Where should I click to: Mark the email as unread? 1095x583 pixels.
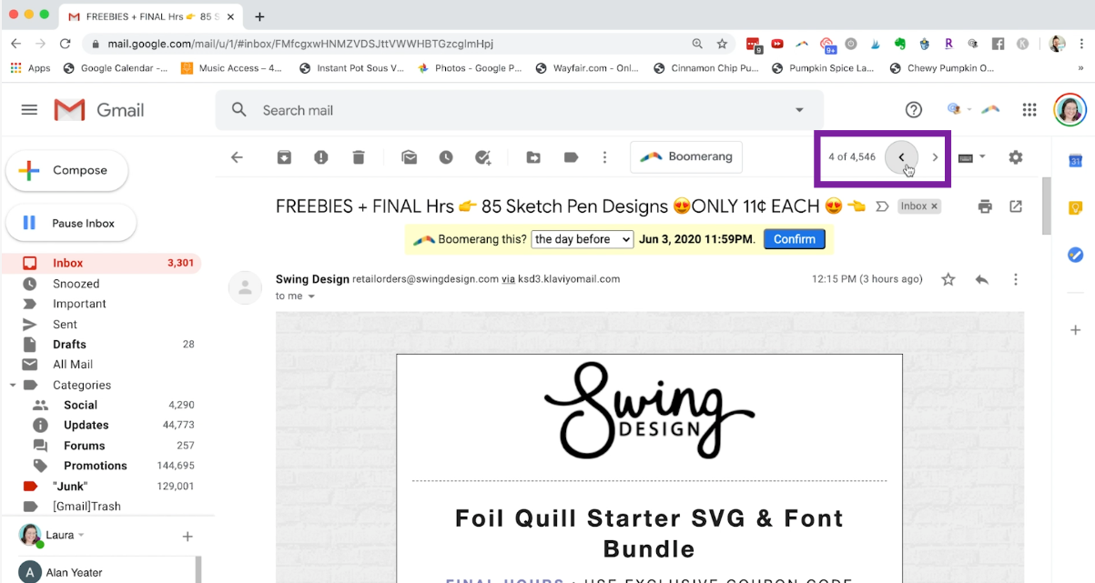point(410,157)
